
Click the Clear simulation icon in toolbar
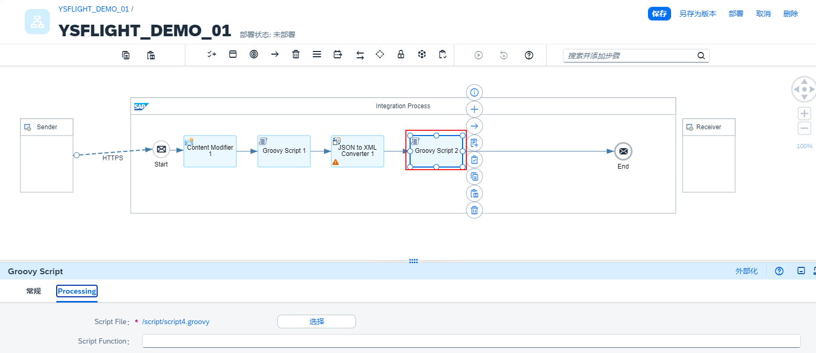point(504,55)
